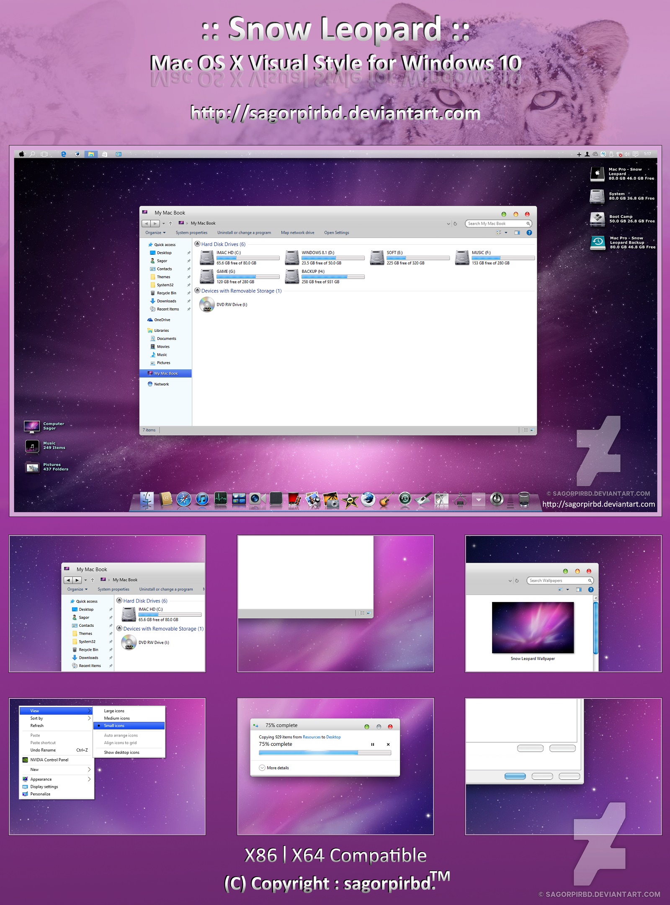
Task: Select Medium icons view option
Action: coord(129,718)
